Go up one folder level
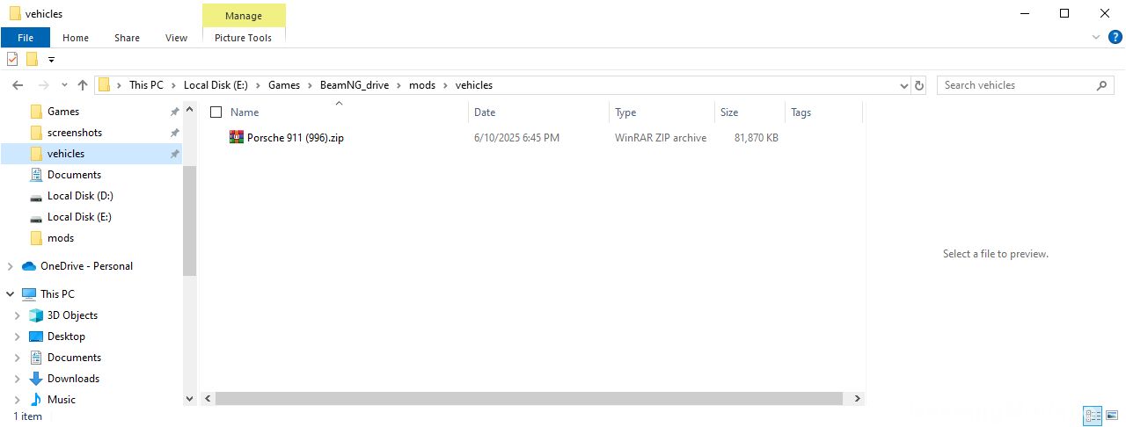 [83, 85]
